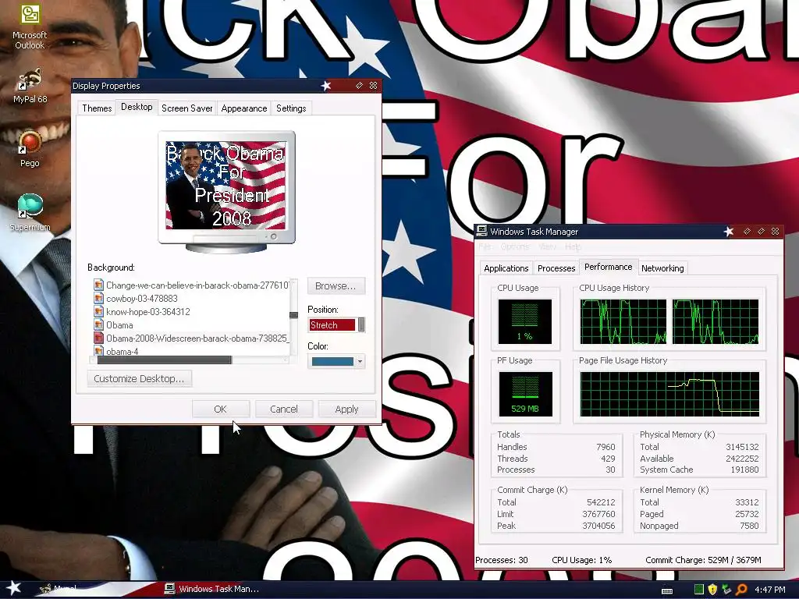Switch to the Themes tab

pos(97,108)
